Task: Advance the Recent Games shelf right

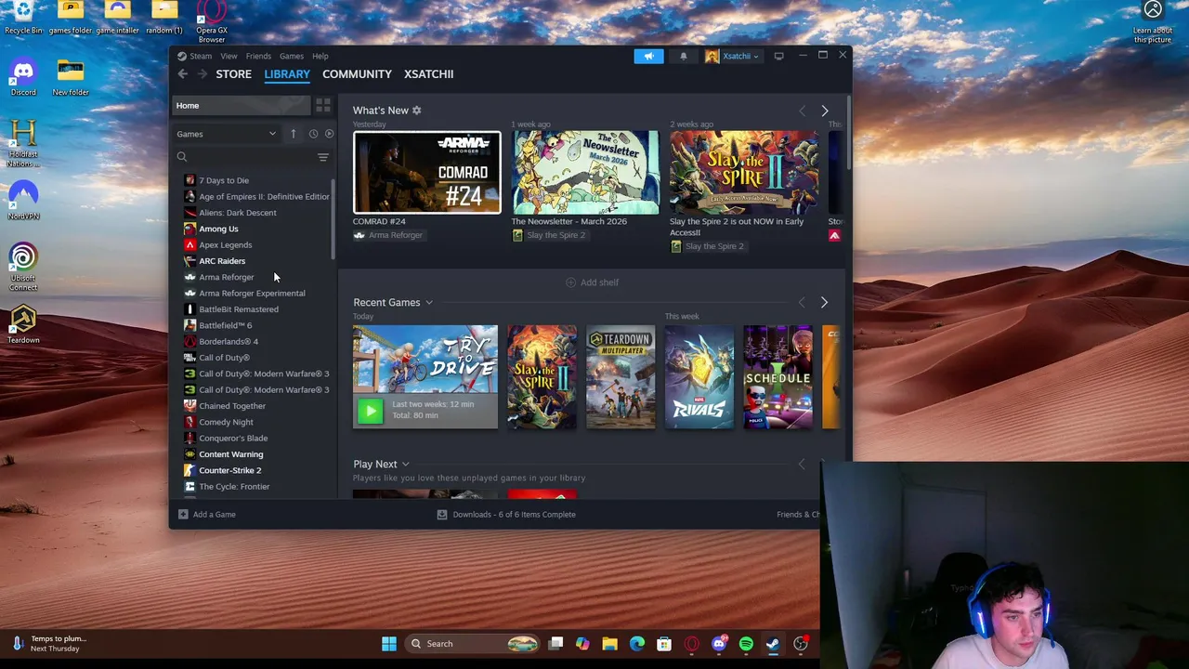Action: (824, 302)
